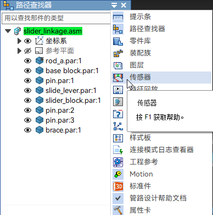This screenshot has height=215, width=213.
Task: Click the component type search field
Action: 56,18
